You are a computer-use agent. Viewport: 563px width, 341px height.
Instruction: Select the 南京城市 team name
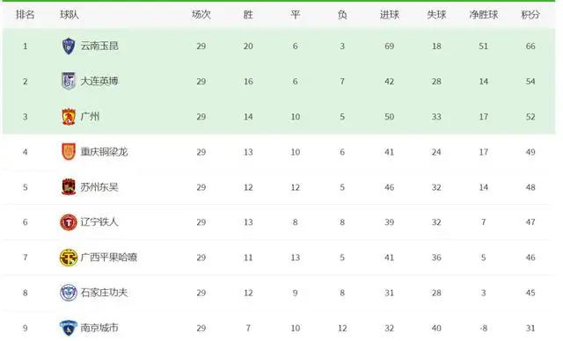[99, 328]
